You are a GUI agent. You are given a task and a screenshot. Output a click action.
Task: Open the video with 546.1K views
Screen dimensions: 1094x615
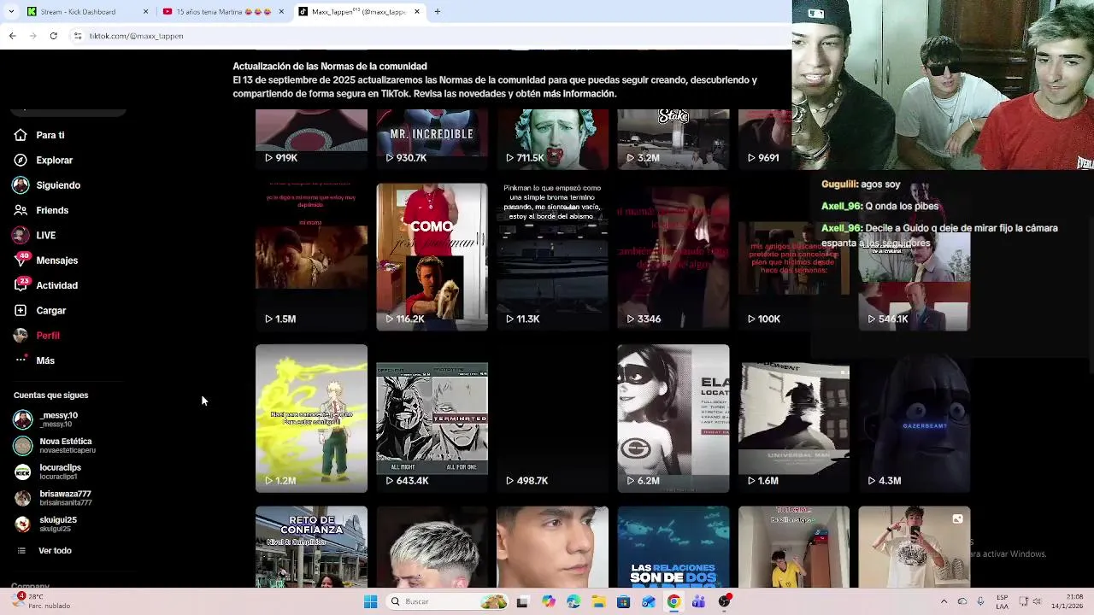tap(915, 256)
